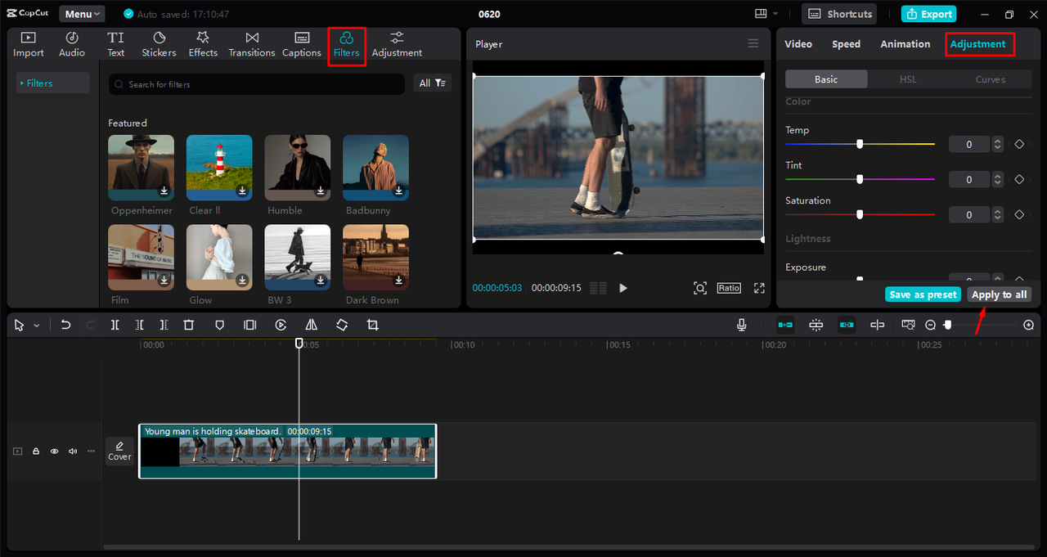Open the Captions tab
This screenshot has height=557, width=1047.
pyautogui.click(x=302, y=44)
